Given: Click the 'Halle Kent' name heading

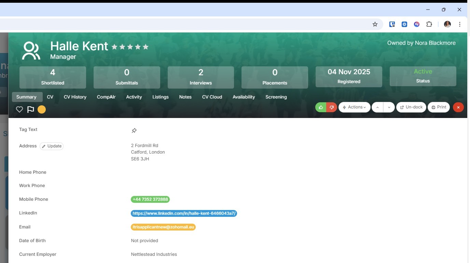Looking at the screenshot, I should 79,46.
